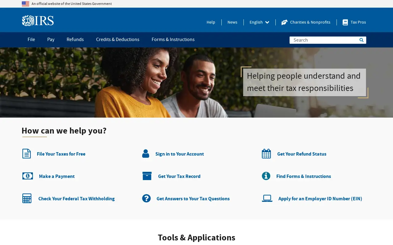Open the File menu

click(31, 40)
